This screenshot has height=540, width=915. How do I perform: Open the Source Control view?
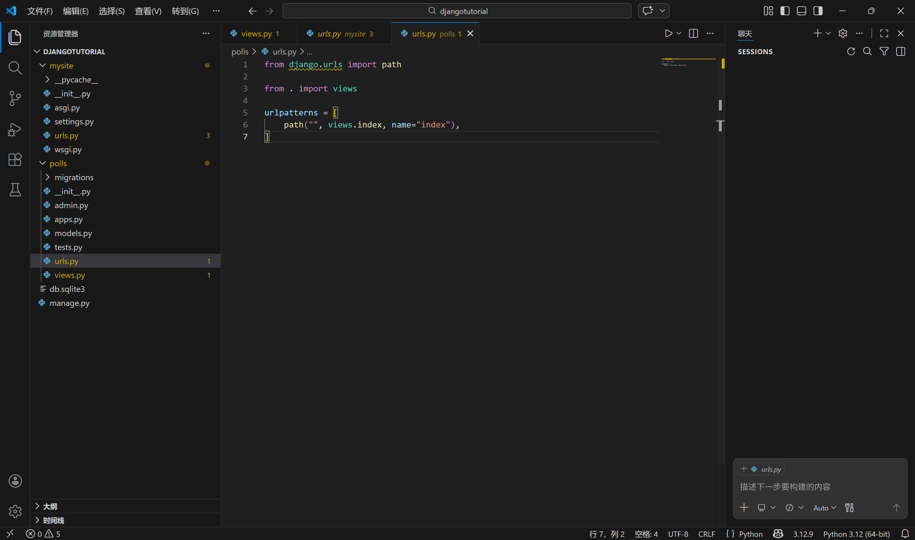pos(15,98)
